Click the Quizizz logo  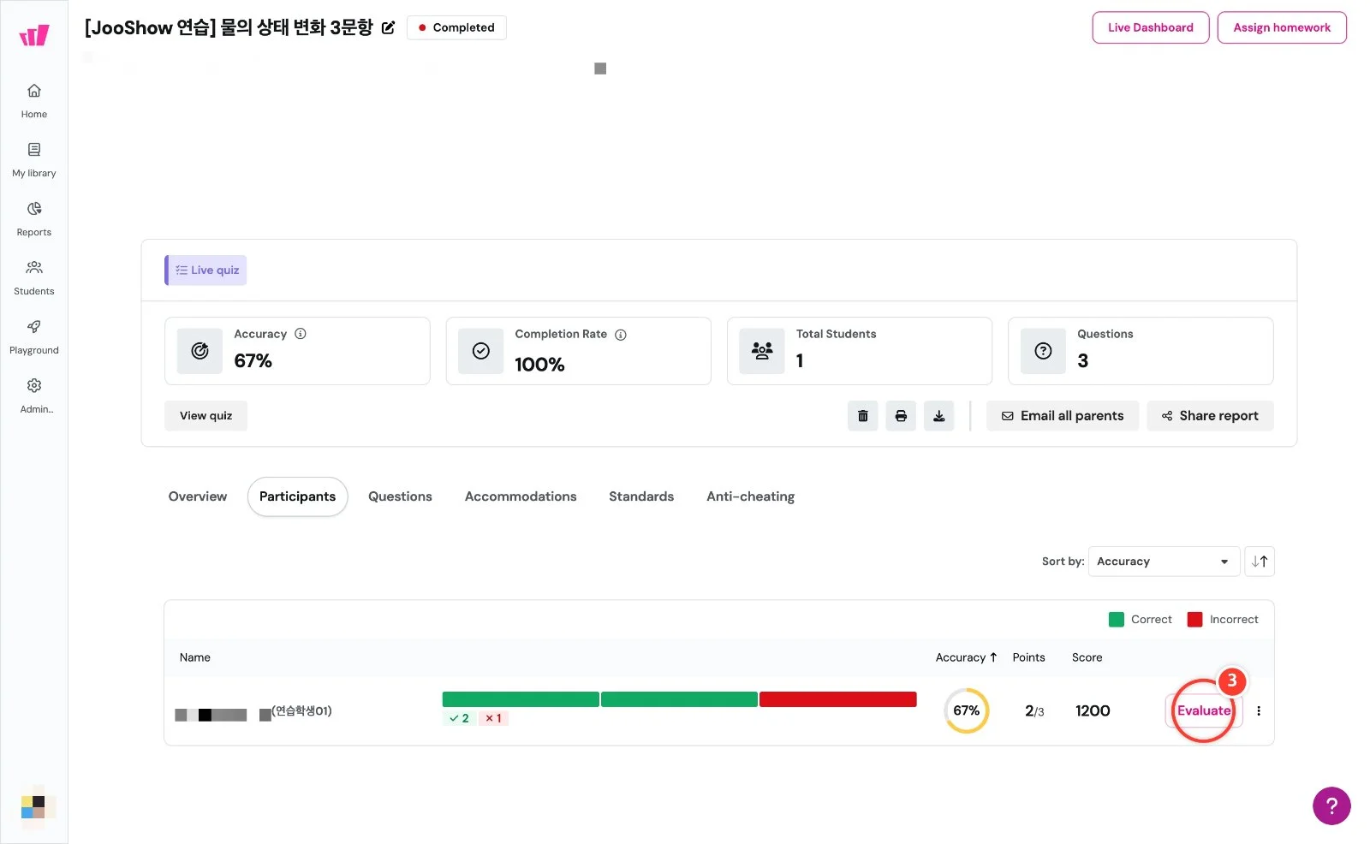coord(34,35)
